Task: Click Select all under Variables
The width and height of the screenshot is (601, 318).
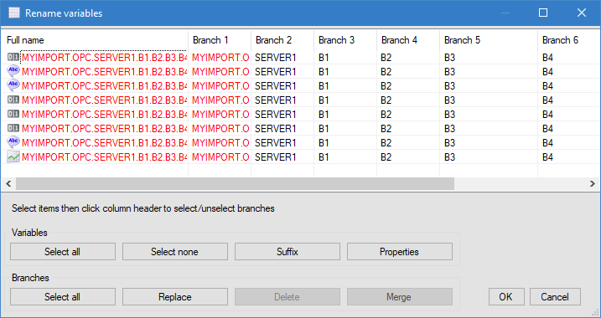Action: coord(63,252)
